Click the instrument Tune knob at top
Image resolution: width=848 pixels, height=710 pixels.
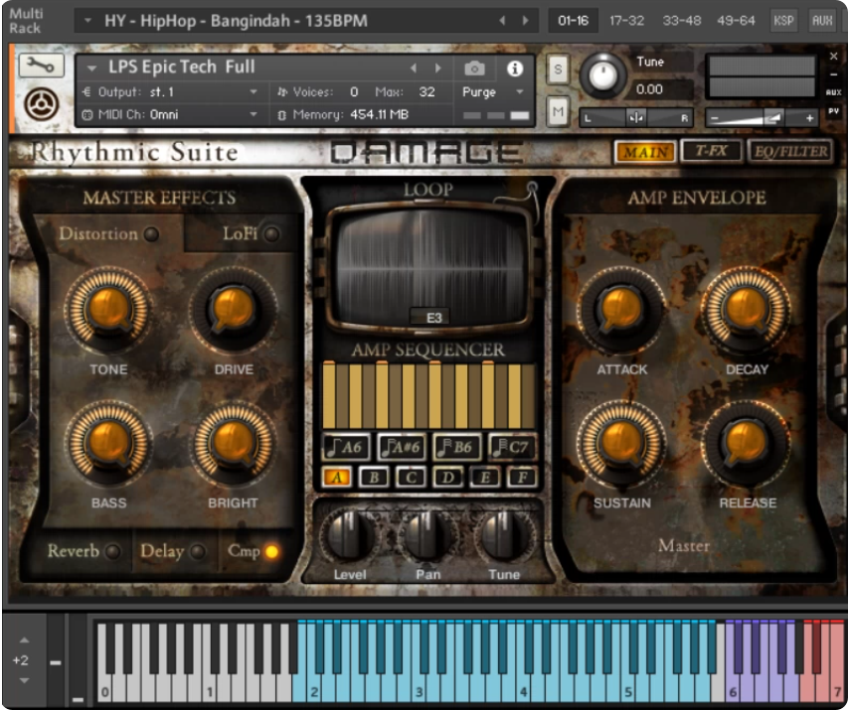pos(603,75)
